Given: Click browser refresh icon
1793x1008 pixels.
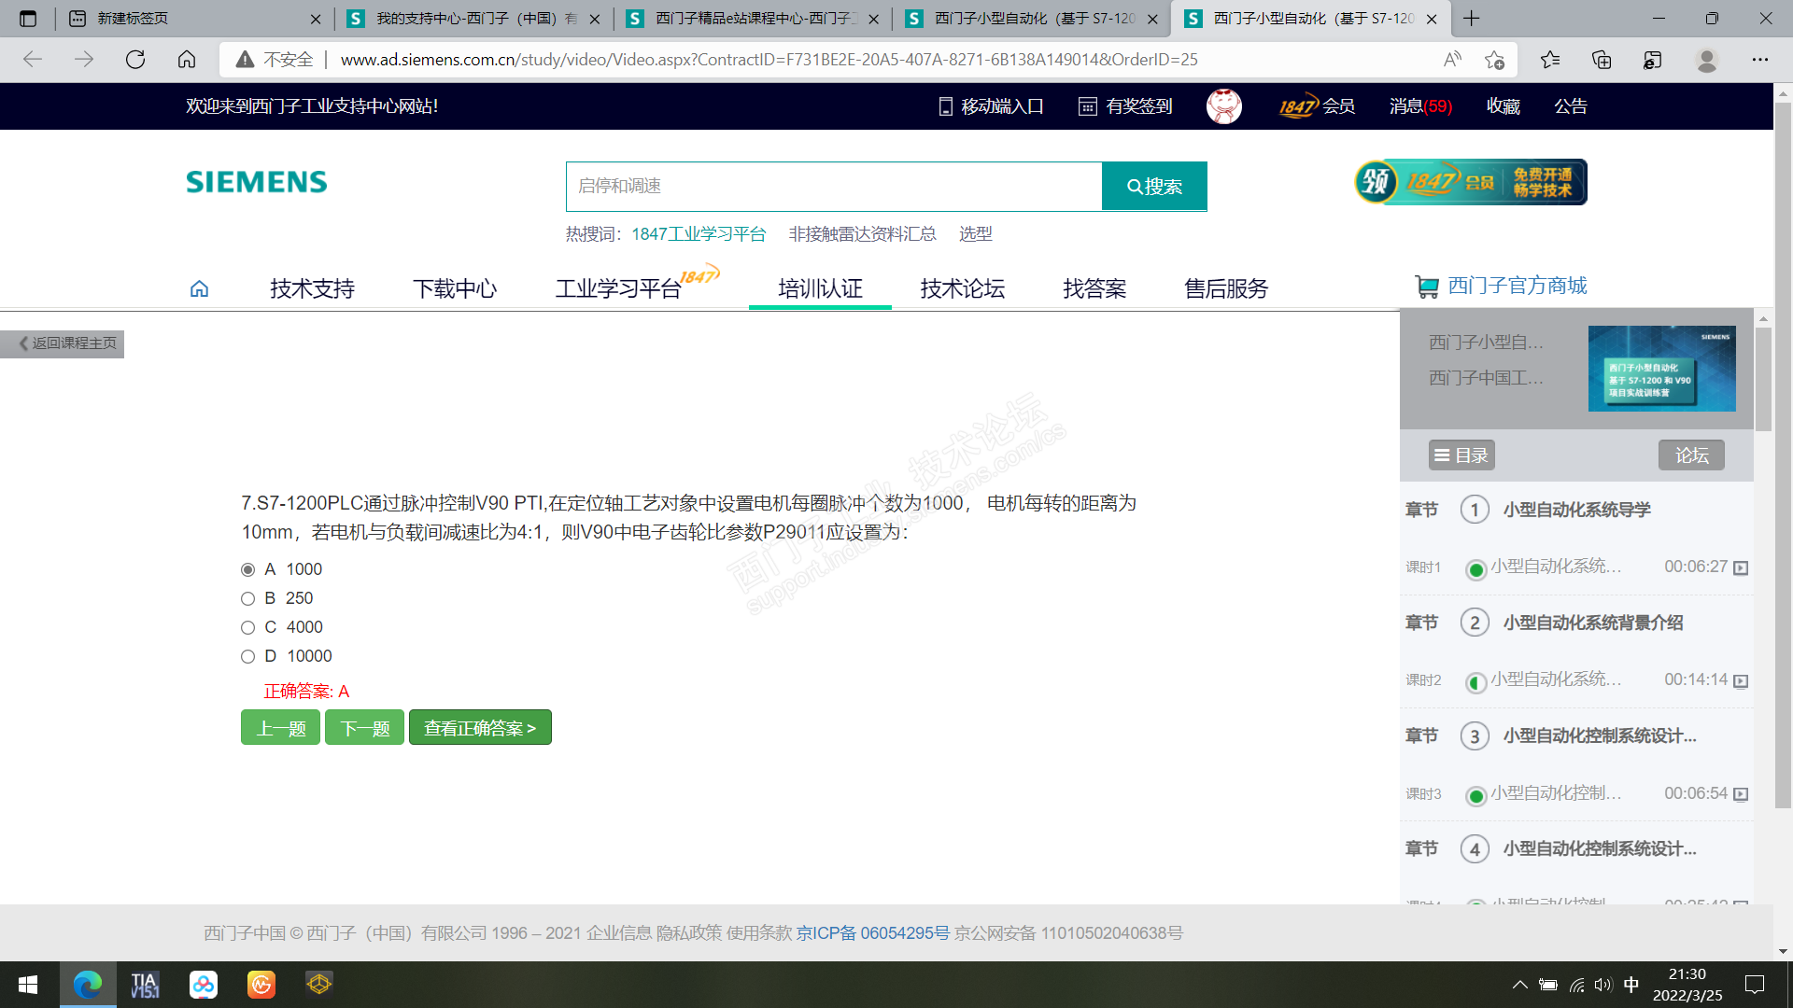Looking at the screenshot, I should [x=135, y=60].
